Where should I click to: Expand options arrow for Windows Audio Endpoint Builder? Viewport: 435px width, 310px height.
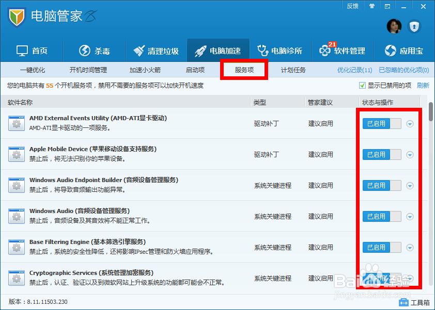pos(410,186)
